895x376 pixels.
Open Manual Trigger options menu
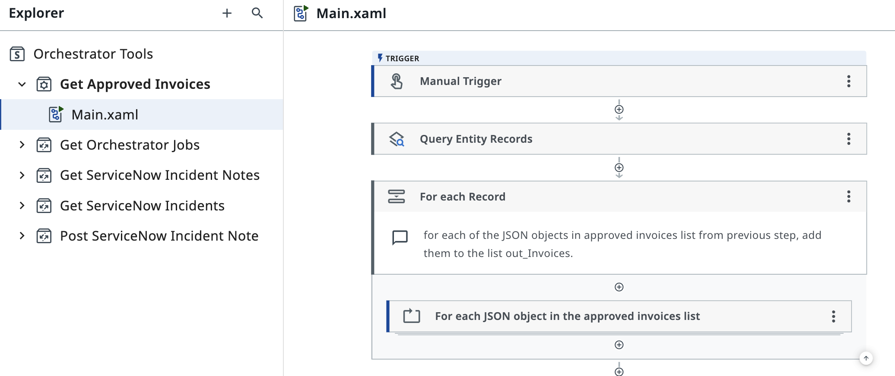pyautogui.click(x=849, y=81)
